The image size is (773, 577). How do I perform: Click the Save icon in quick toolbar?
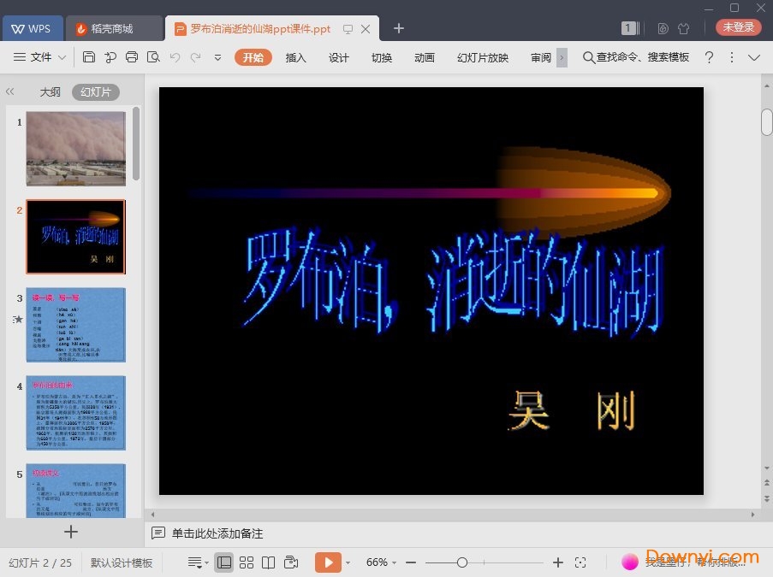[89, 57]
